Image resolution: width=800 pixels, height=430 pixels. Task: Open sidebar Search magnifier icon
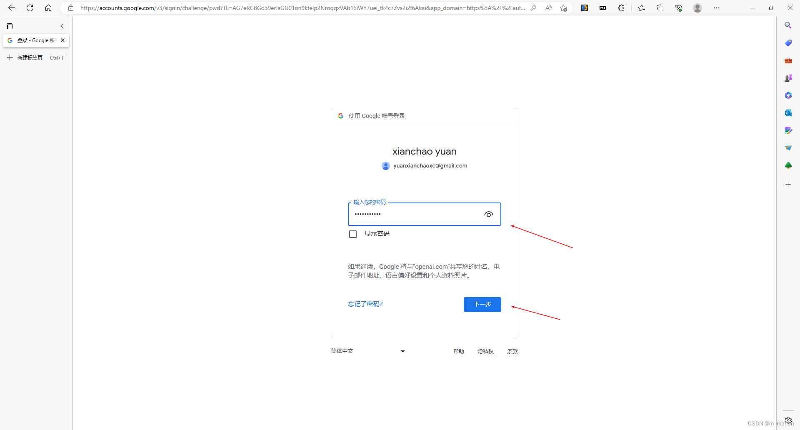(x=788, y=25)
